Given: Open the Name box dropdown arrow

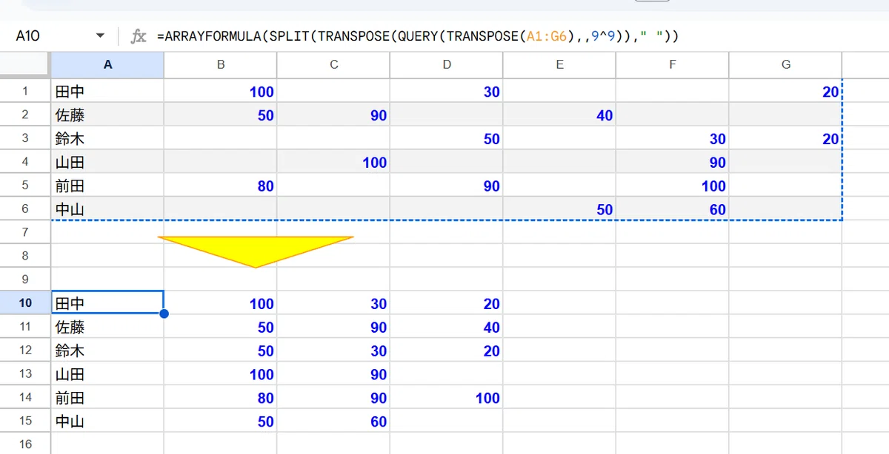Looking at the screenshot, I should click(x=100, y=36).
